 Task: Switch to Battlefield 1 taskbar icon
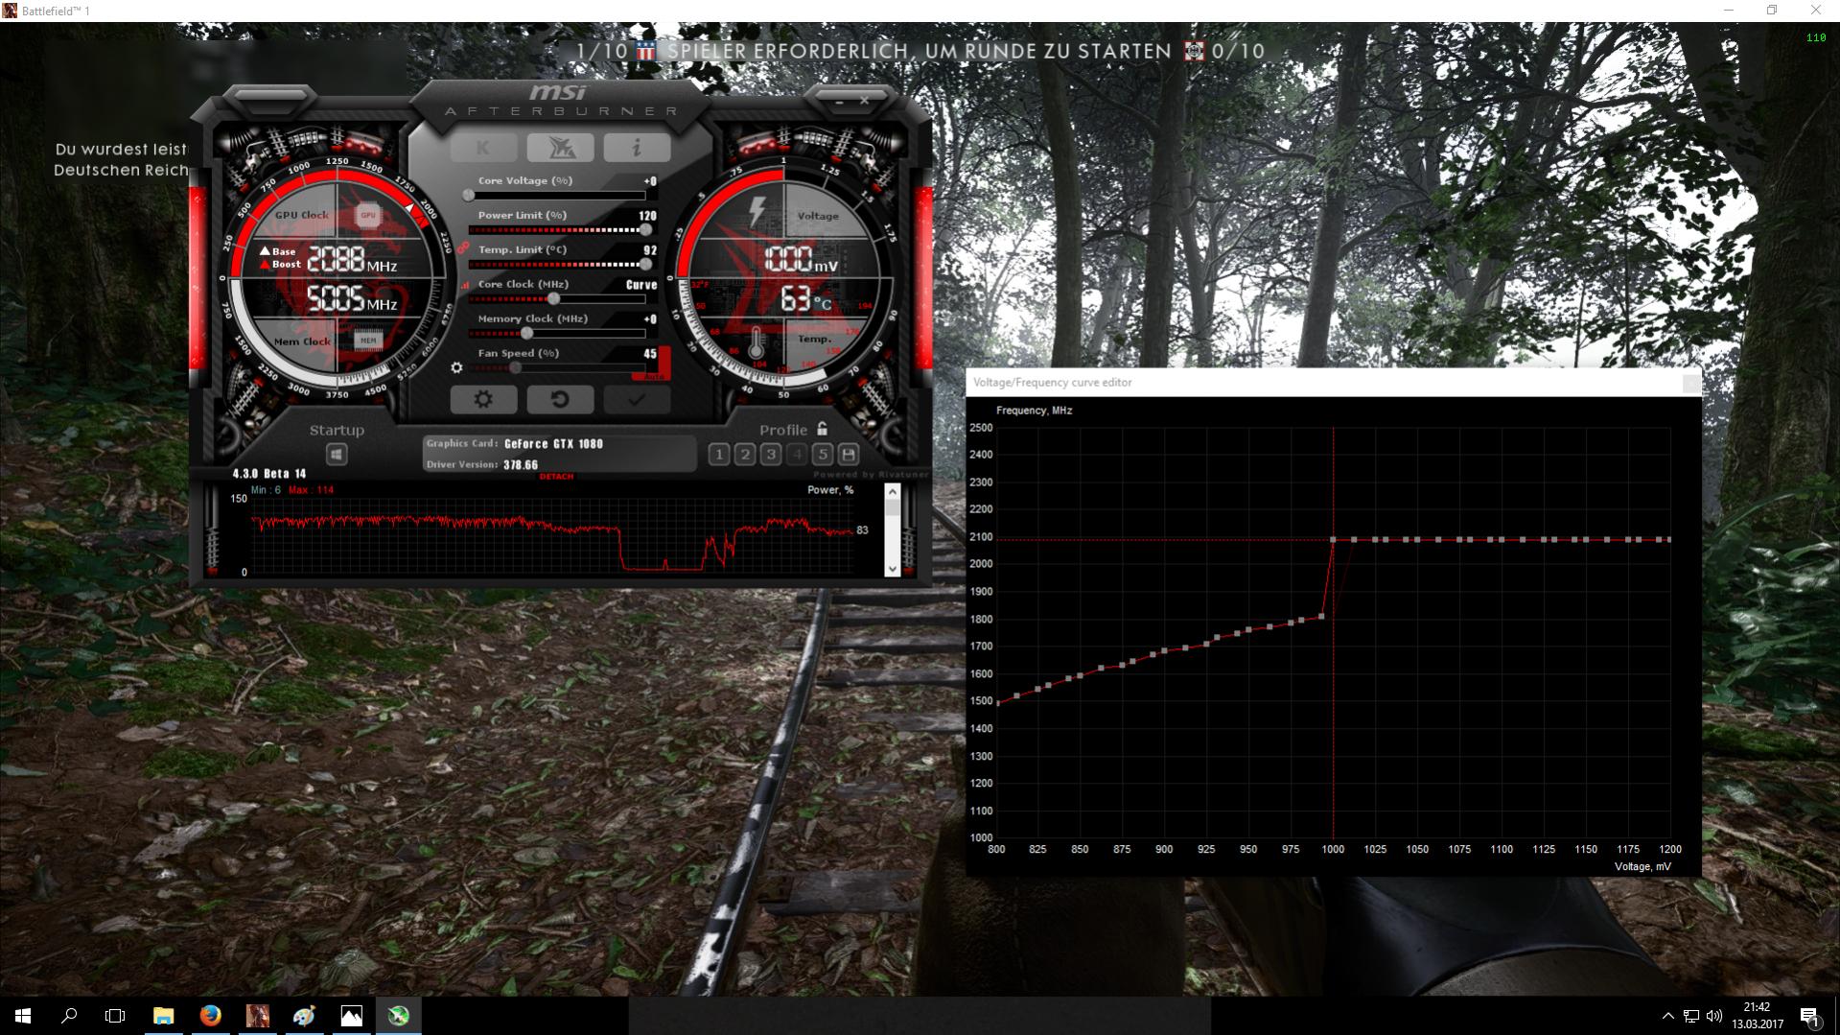click(258, 1016)
